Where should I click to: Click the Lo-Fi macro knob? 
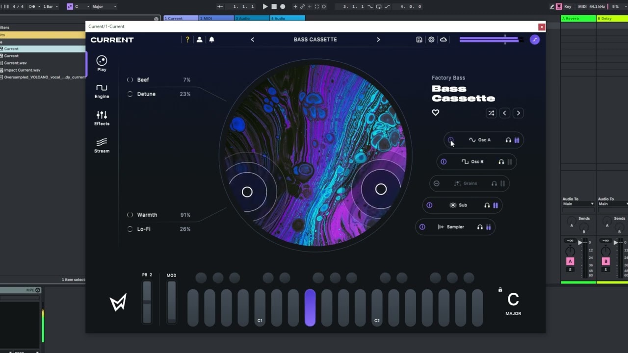tap(130, 229)
